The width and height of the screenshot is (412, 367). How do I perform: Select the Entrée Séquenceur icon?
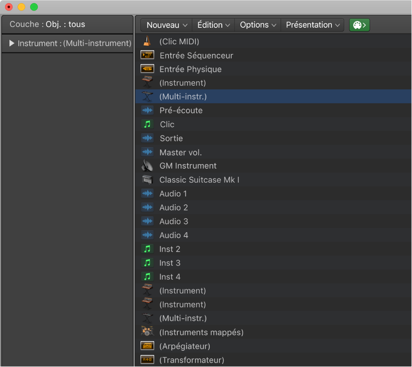pyautogui.click(x=147, y=55)
